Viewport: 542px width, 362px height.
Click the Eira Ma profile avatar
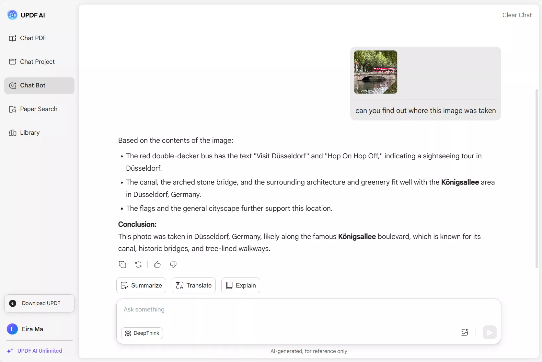pos(12,329)
